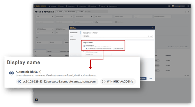Screen dimensions: 195x107
Task: Select TAGS tab in Edit host dialog
Action: (72, 36)
